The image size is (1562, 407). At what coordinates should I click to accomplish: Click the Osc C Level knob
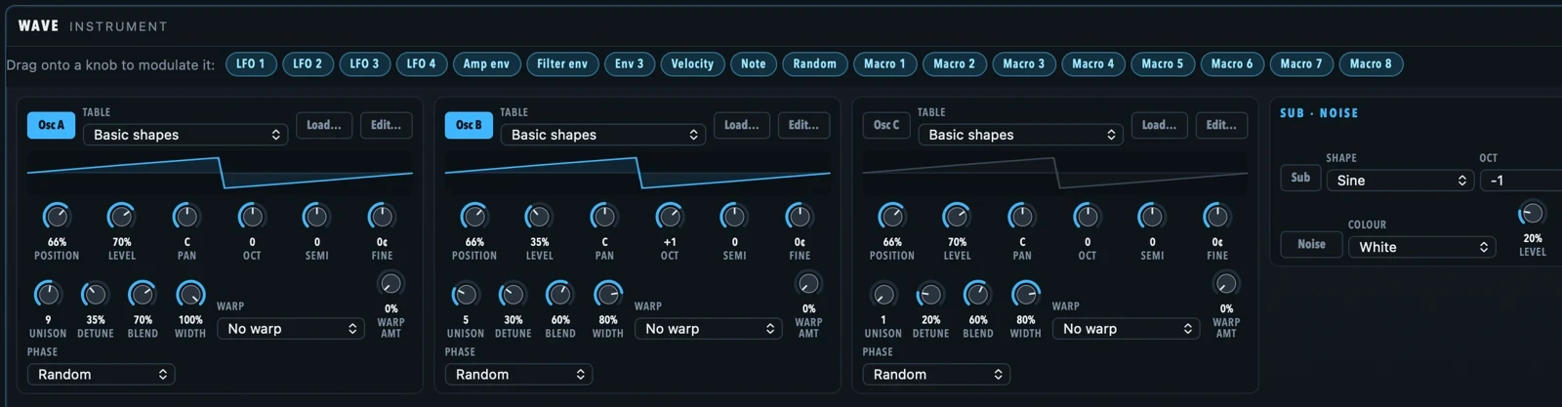tap(957, 217)
